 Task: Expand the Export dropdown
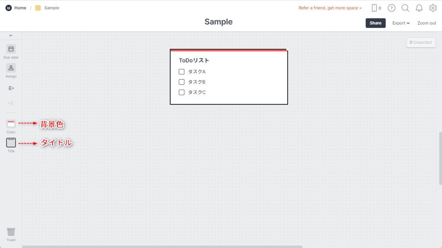[x=401, y=23]
